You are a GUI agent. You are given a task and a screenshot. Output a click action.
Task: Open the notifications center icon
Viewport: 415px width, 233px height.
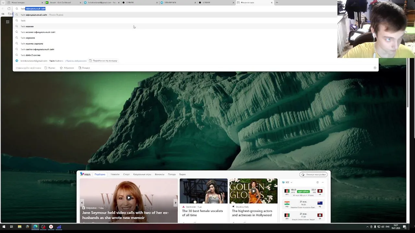405,227
